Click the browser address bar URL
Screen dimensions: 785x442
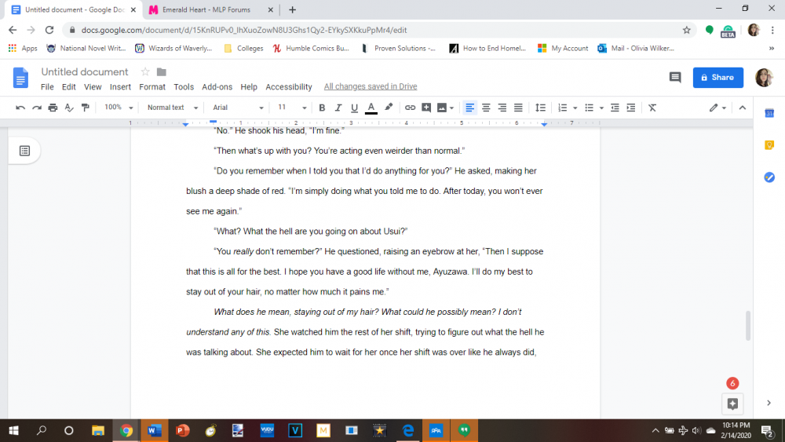244,30
